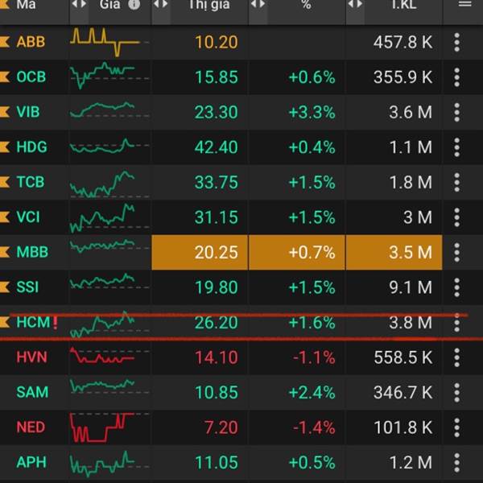483x483 pixels.
Task: Click the ABB volume 457.8 K
Action: click(403, 43)
